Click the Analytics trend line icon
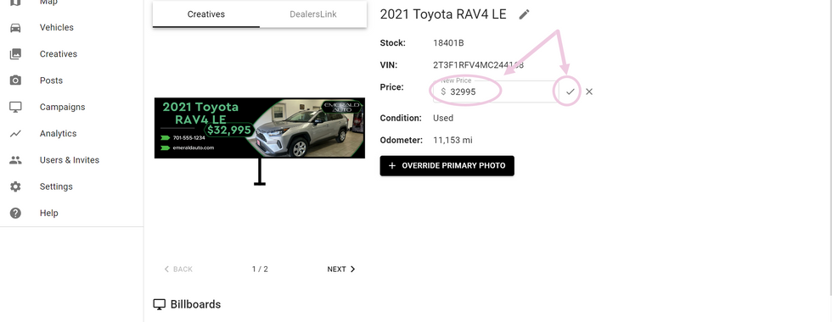The height and width of the screenshot is (322, 832). coord(15,134)
